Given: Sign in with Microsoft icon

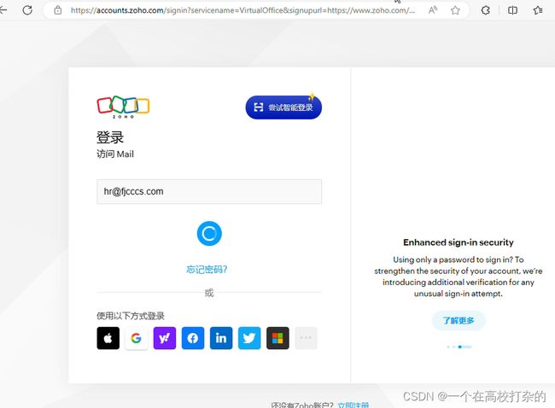Looking at the screenshot, I should click(x=277, y=338).
